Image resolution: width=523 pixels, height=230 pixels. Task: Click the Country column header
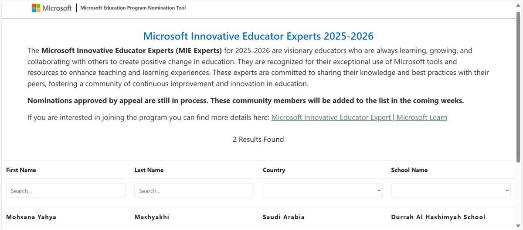(x=274, y=170)
